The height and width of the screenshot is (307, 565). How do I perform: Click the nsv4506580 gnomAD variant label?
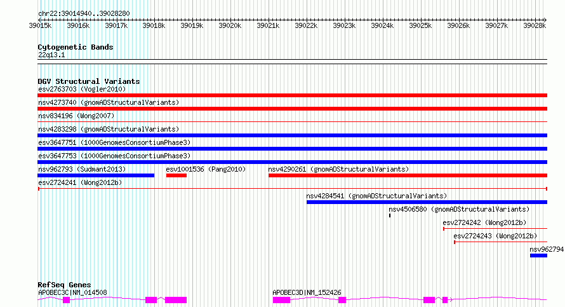459,209
